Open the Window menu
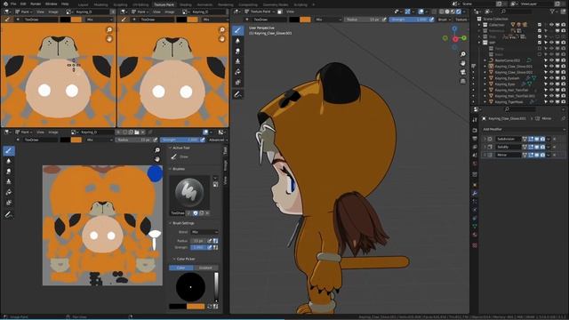Screen dimensions: 569x320 (52, 4)
